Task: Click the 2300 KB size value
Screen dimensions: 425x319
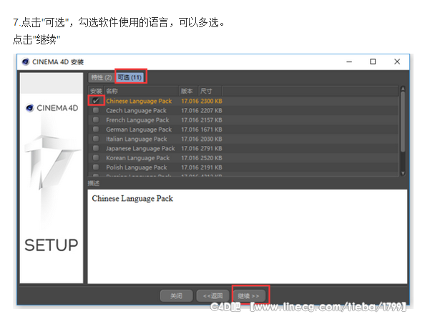Action: [x=211, y=101]
